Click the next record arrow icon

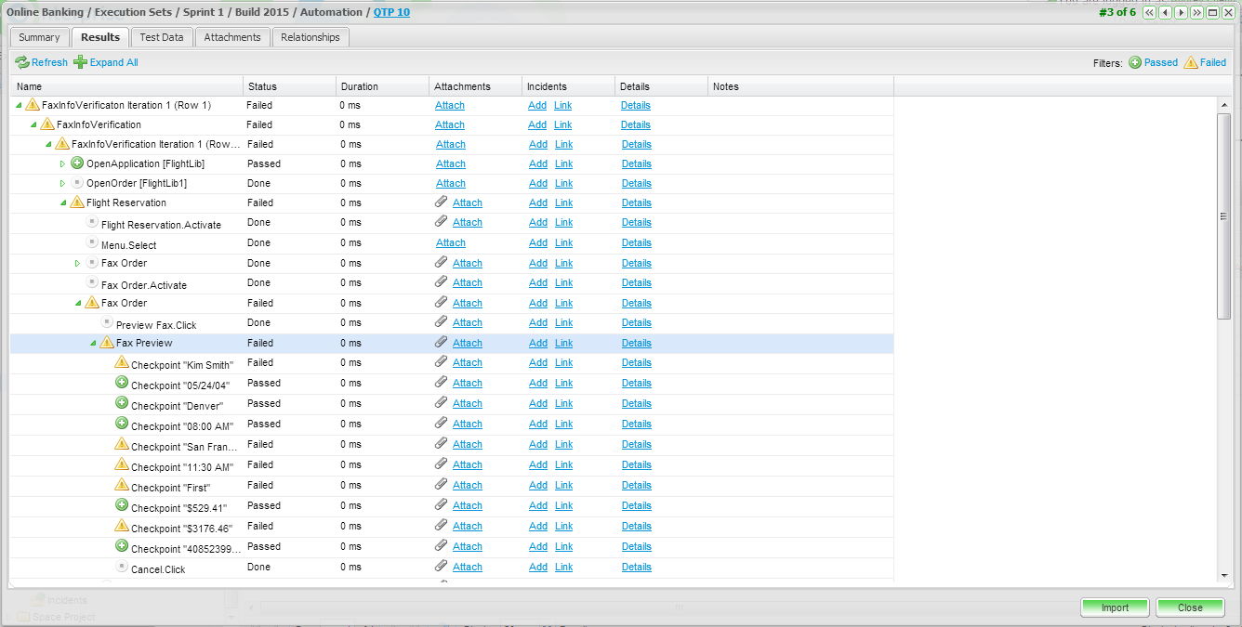coord(1182,13)
